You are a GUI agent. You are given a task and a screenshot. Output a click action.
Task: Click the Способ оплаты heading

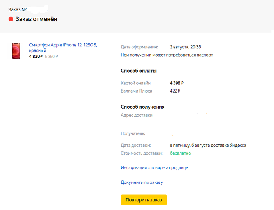click(x=139, y=71)
